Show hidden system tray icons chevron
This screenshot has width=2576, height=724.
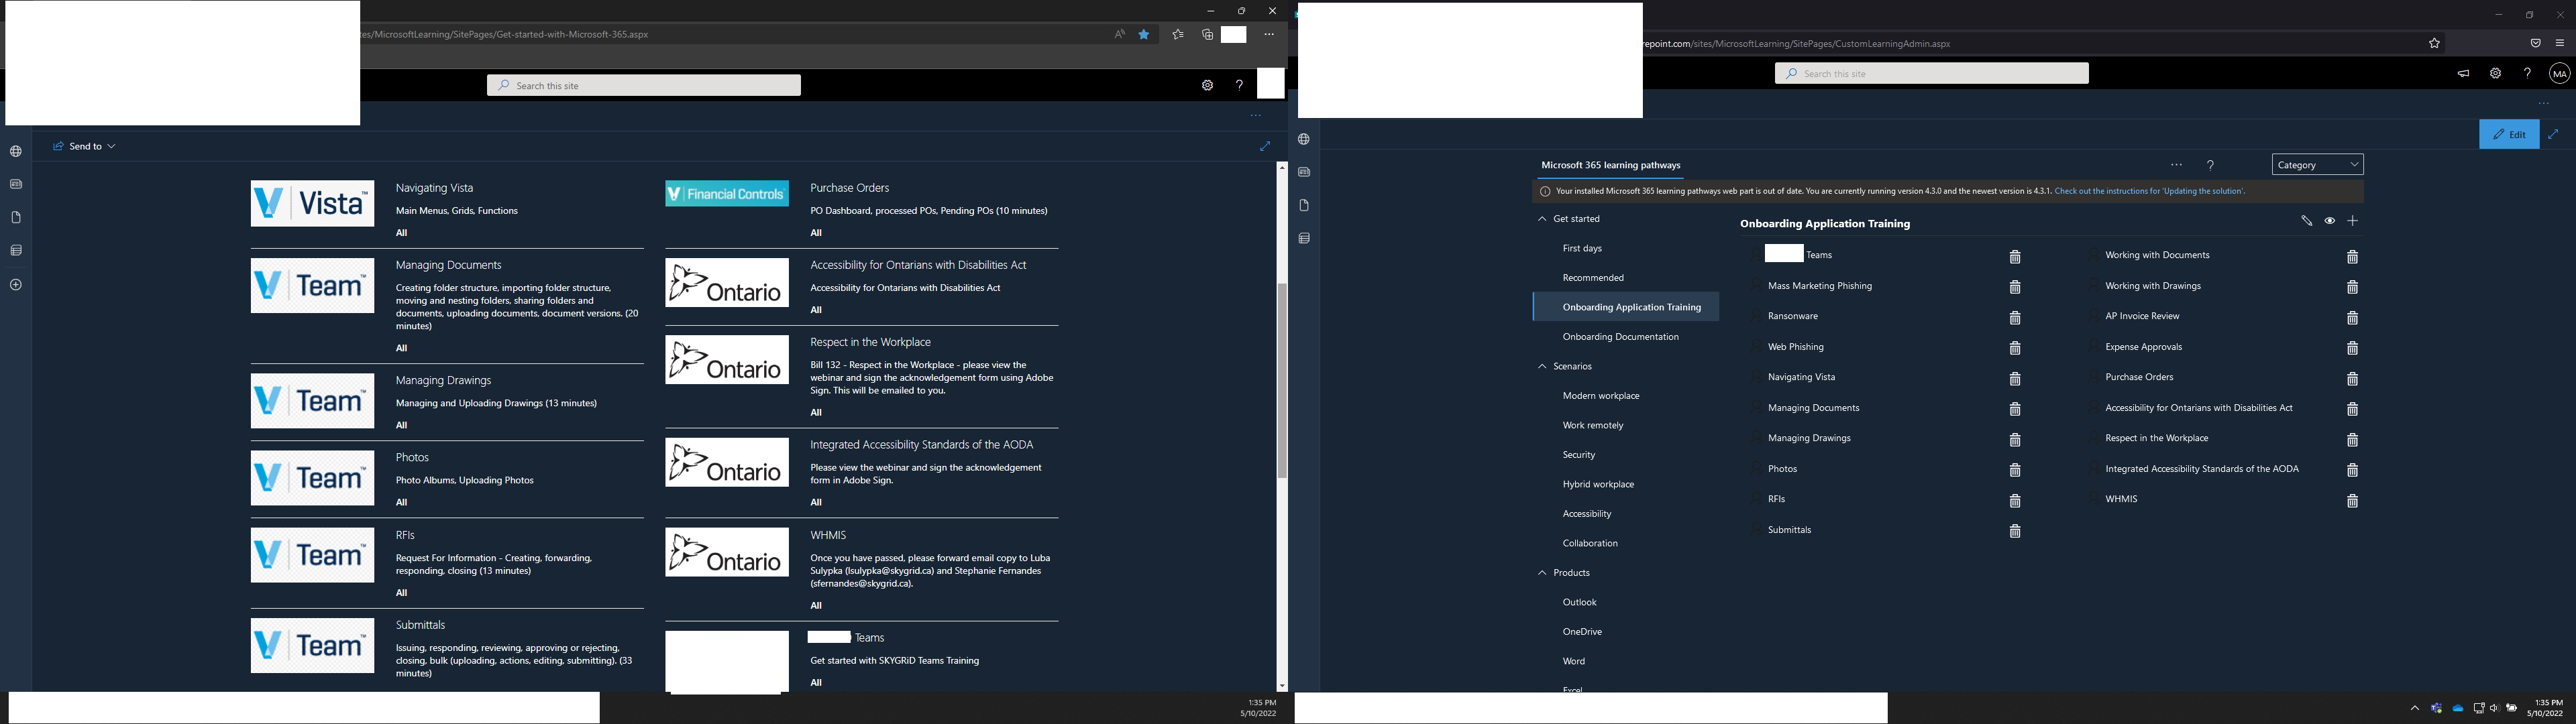2414,708
